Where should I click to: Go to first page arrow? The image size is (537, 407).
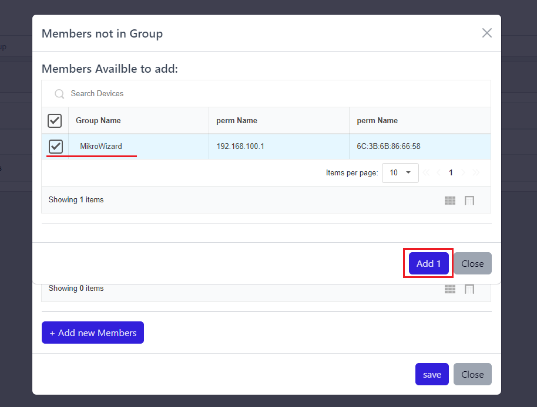426,173
